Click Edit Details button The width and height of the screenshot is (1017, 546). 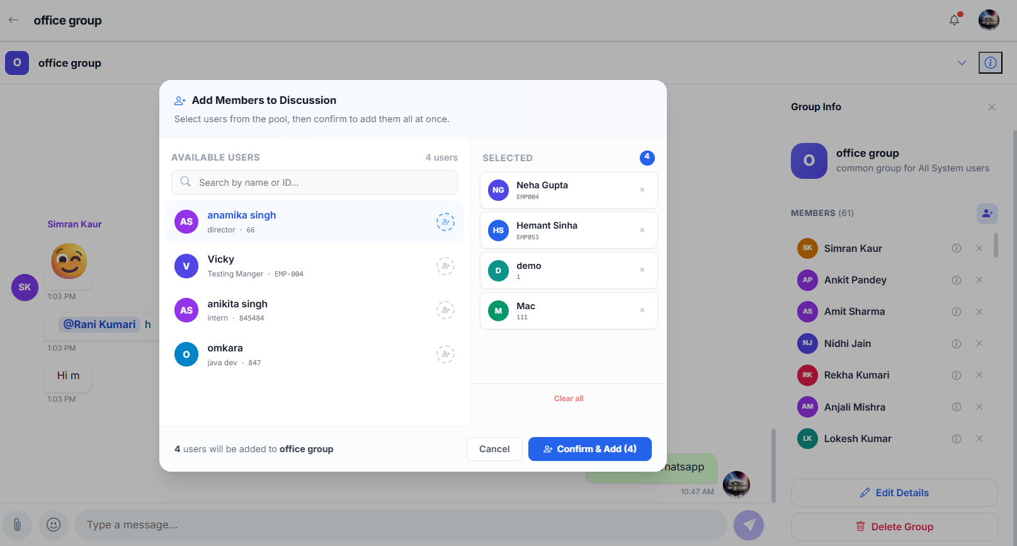pos(894,493)
